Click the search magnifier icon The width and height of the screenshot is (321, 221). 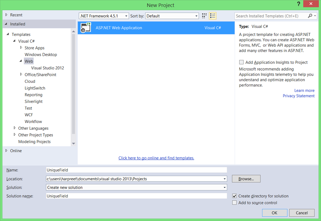tap(310, 16)
